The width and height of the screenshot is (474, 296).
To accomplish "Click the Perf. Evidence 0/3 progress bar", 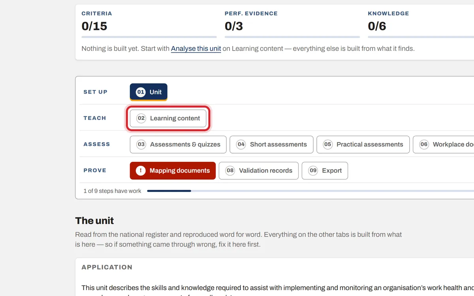I will pyautogui.click(x=292, y=37).
